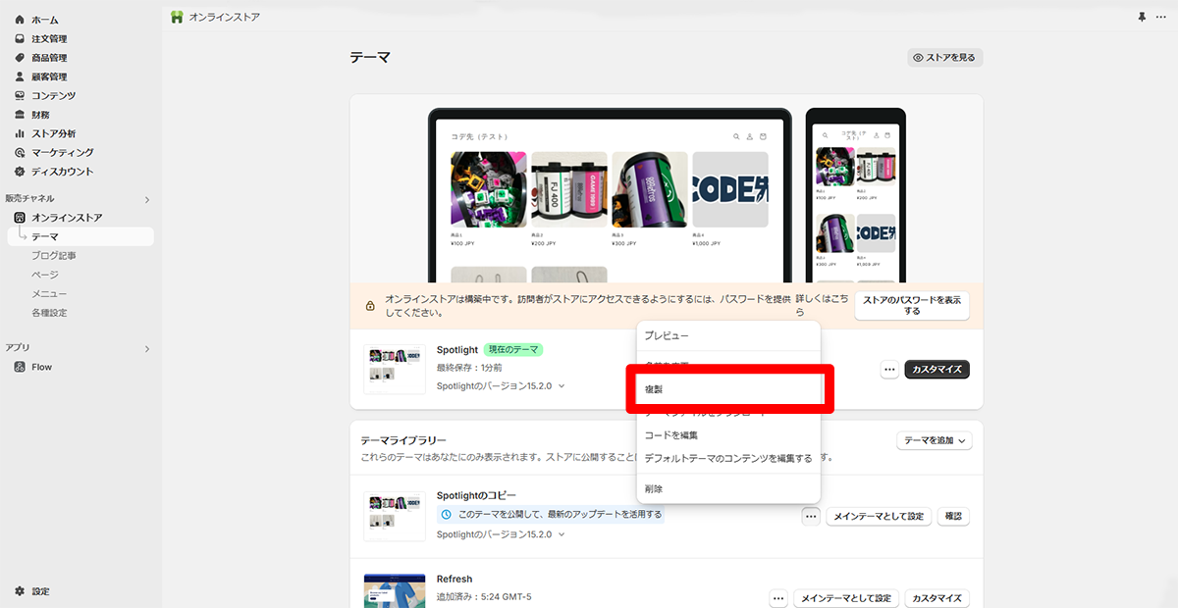Choose コードを編集 in the context menu

pos(670,434)
